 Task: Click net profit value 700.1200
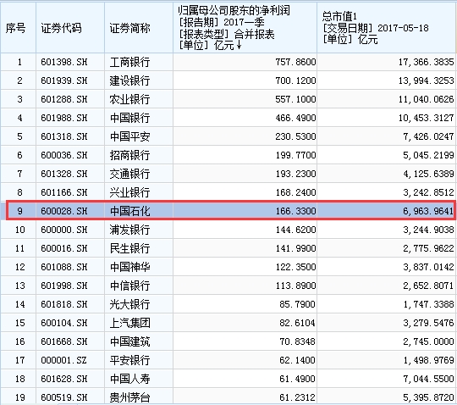coord(295,80)
